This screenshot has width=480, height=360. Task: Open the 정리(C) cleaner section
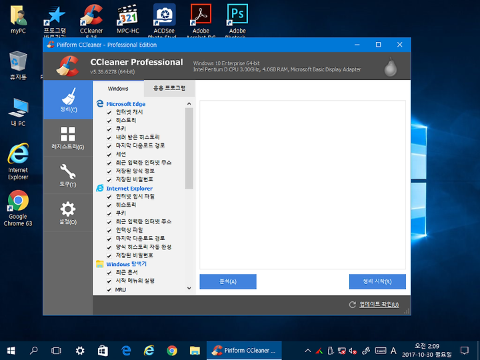pyautogui.click(x=67, y=100)
